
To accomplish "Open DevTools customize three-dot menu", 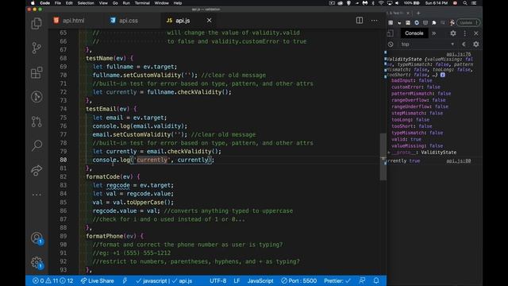I will [464, 33].
